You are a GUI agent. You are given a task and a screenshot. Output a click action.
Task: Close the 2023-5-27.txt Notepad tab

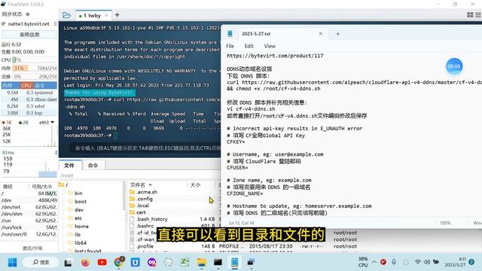321,33
